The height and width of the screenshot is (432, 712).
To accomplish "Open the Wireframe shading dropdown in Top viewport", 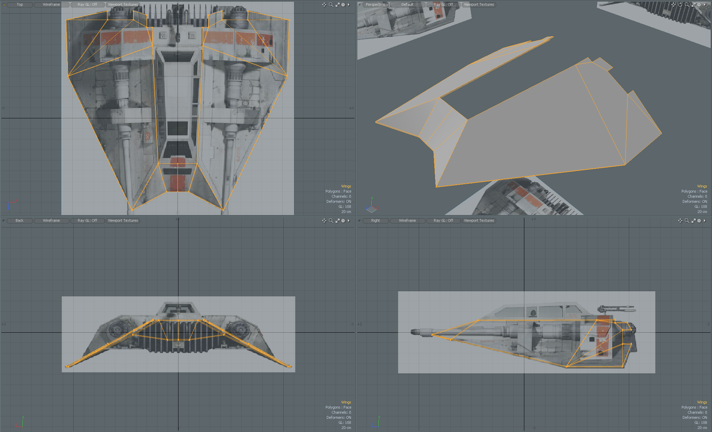I will click(x=51, y=4).
